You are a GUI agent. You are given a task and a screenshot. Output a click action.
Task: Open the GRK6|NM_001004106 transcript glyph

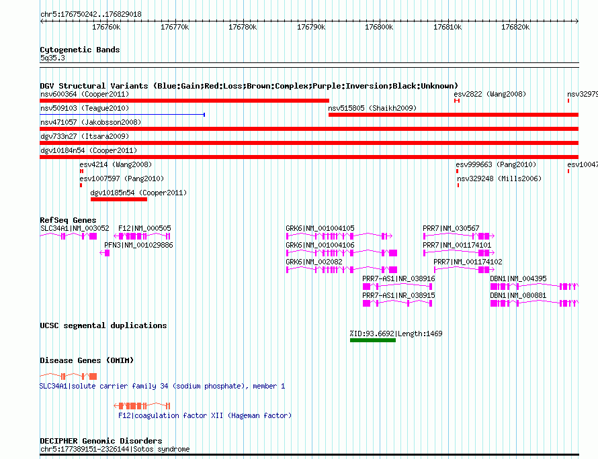(x=342, y=253)
